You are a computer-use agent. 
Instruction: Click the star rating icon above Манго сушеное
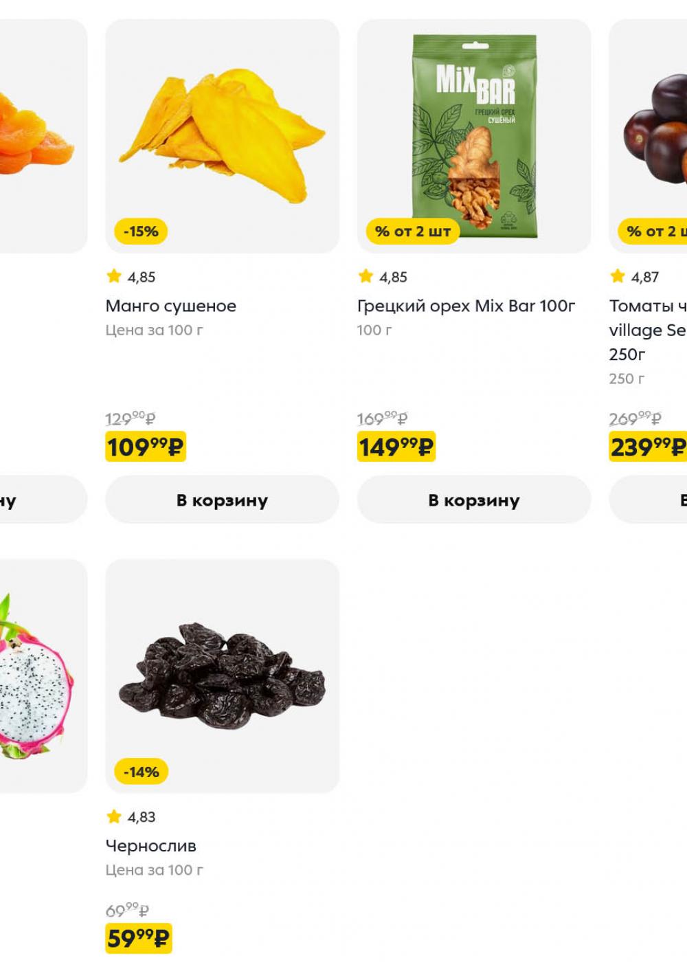click(114, 276)
